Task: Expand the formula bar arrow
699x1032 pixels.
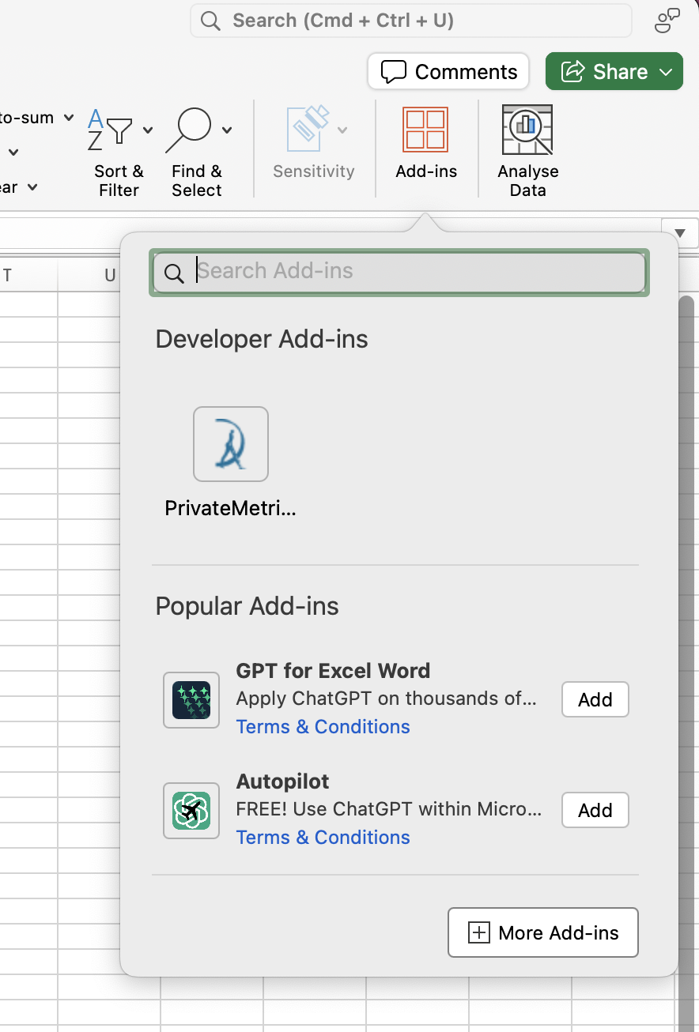Action: click(680, 233)
